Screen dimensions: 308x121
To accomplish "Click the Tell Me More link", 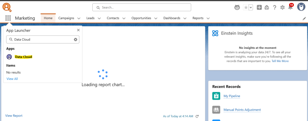I will point(280,61).
